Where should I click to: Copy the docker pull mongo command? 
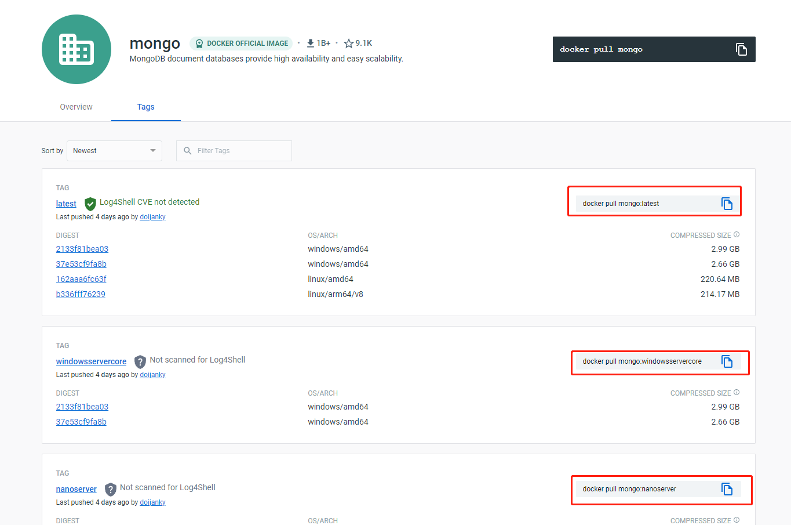click(741, 49)
